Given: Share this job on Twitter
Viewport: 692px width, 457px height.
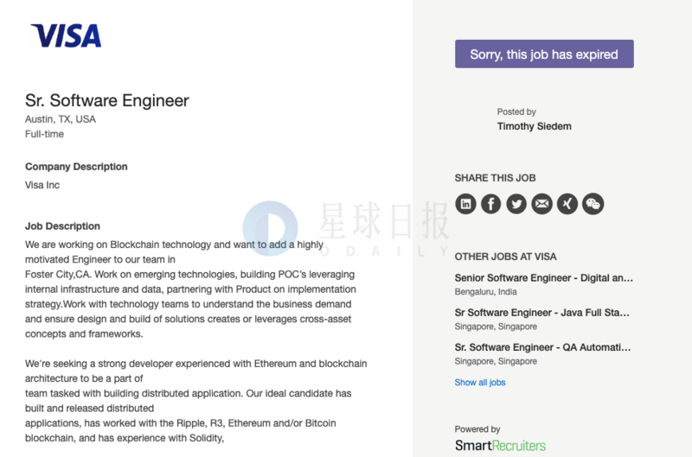Looking at the screenshot, I should coord(516,204).
